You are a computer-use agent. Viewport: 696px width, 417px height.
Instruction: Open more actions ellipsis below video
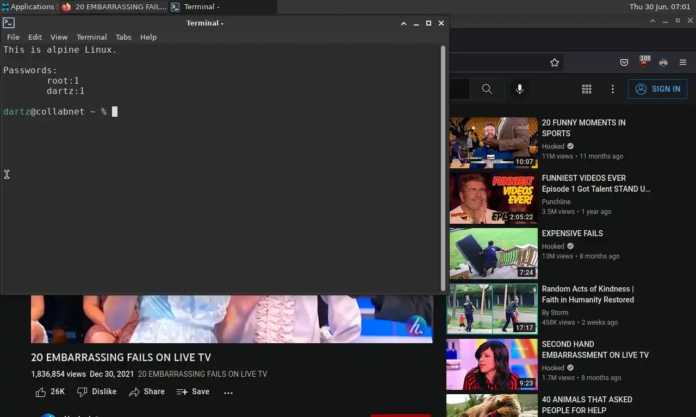228,392
